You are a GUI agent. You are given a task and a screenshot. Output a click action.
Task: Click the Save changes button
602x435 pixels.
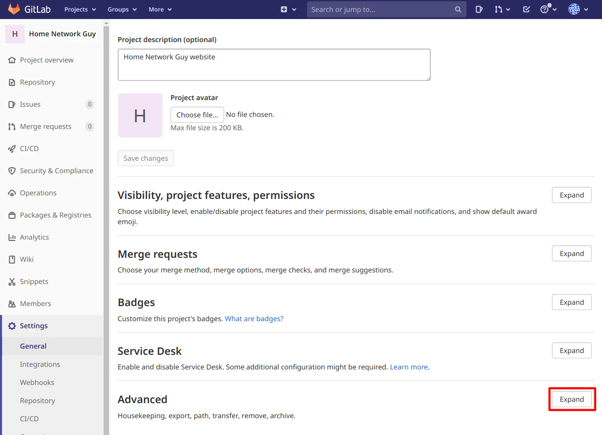tap(146, 158)
